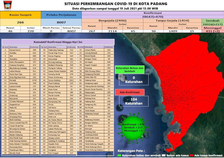Select row 57 'Dadok Tg Hitam'
The image size is (224, 158).
[59, 114]
